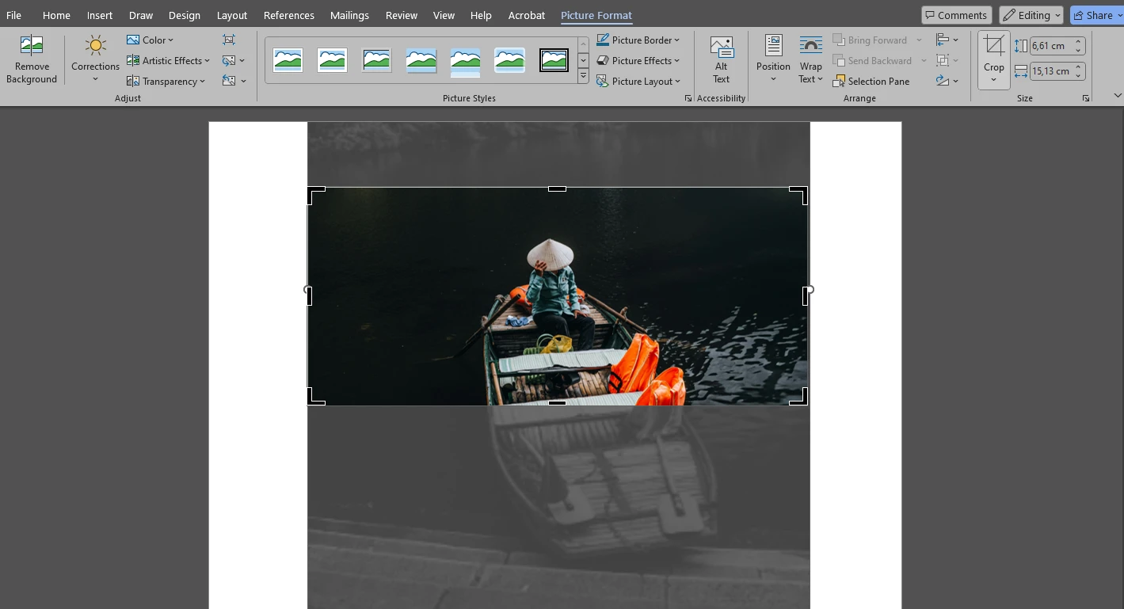Click the top-left corner crop handle
The width and height of the screenshot is (1124, 609).
click(x=316, y=196)
